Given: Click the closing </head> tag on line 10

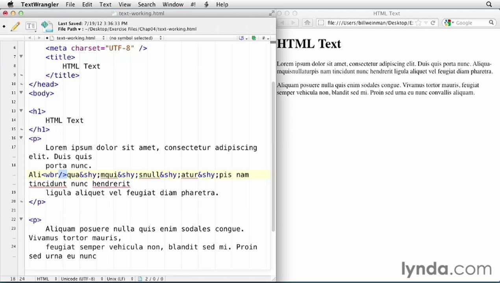Looking at the screenshot, I should coord(43,84).
